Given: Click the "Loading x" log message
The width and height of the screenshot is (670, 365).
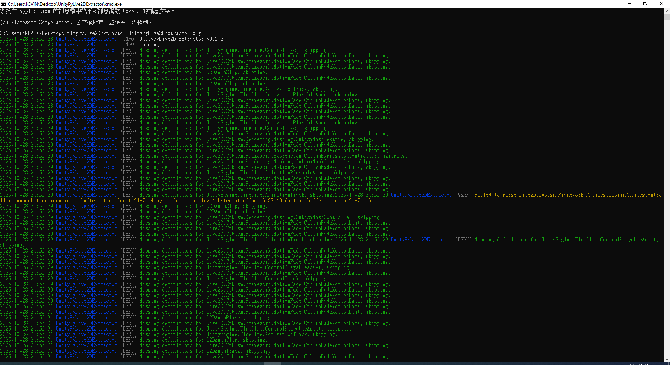Looking at the screenshot, I should 152,45.
